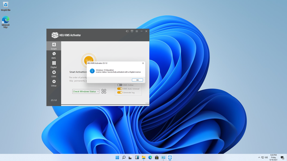
Task: Click the Smart Activation heading text
Action: pyautogui.click(x=78, y=72)
